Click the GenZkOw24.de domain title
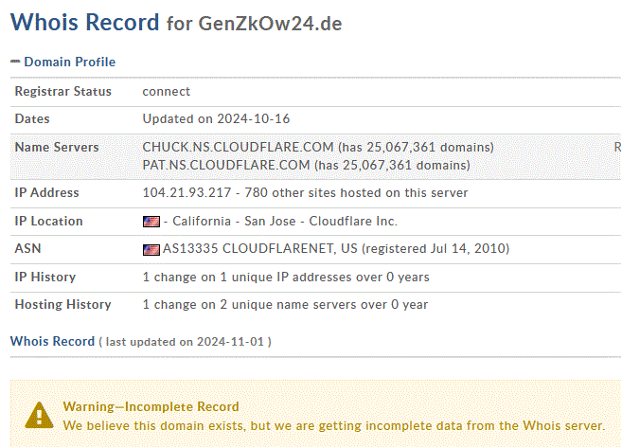This screenshot has height=448, width=622. (270, 24)
